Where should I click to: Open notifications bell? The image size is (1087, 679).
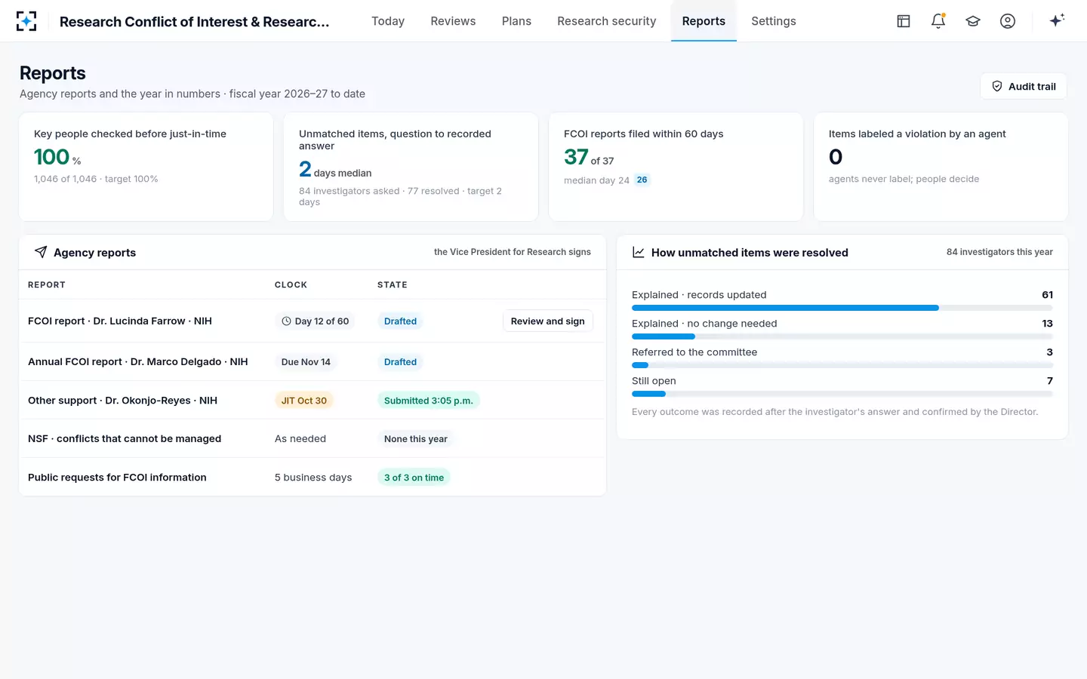click(x=938, y=21)
